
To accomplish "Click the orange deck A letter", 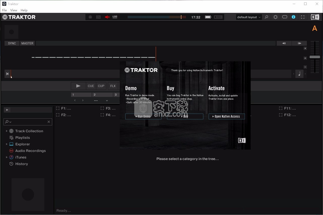I will 314,28.
